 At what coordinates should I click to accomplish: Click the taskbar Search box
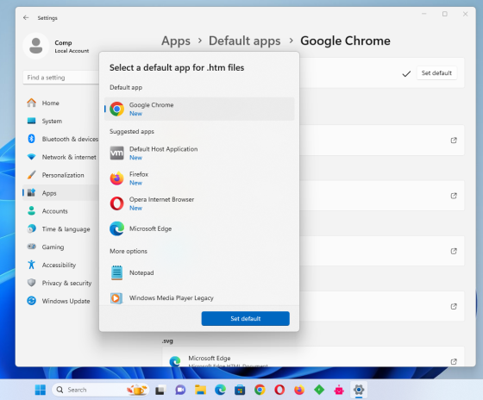[x=100, y=390]
